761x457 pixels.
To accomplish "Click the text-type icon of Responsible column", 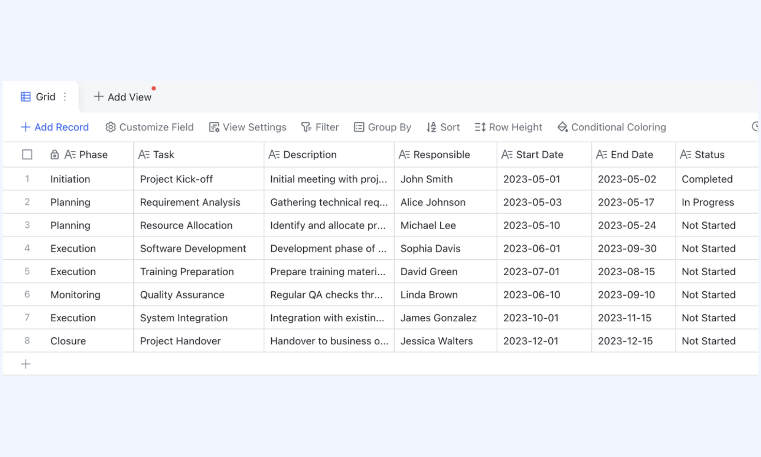I will [404, 155].
